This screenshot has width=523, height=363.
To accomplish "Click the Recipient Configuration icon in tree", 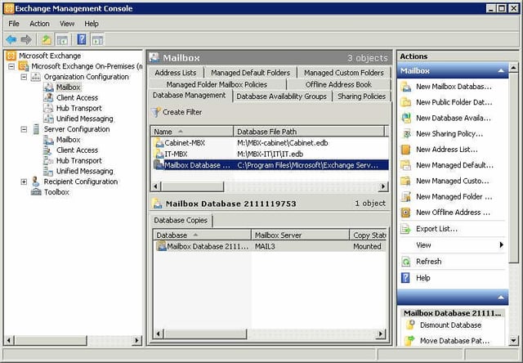I will click(35, 181).
